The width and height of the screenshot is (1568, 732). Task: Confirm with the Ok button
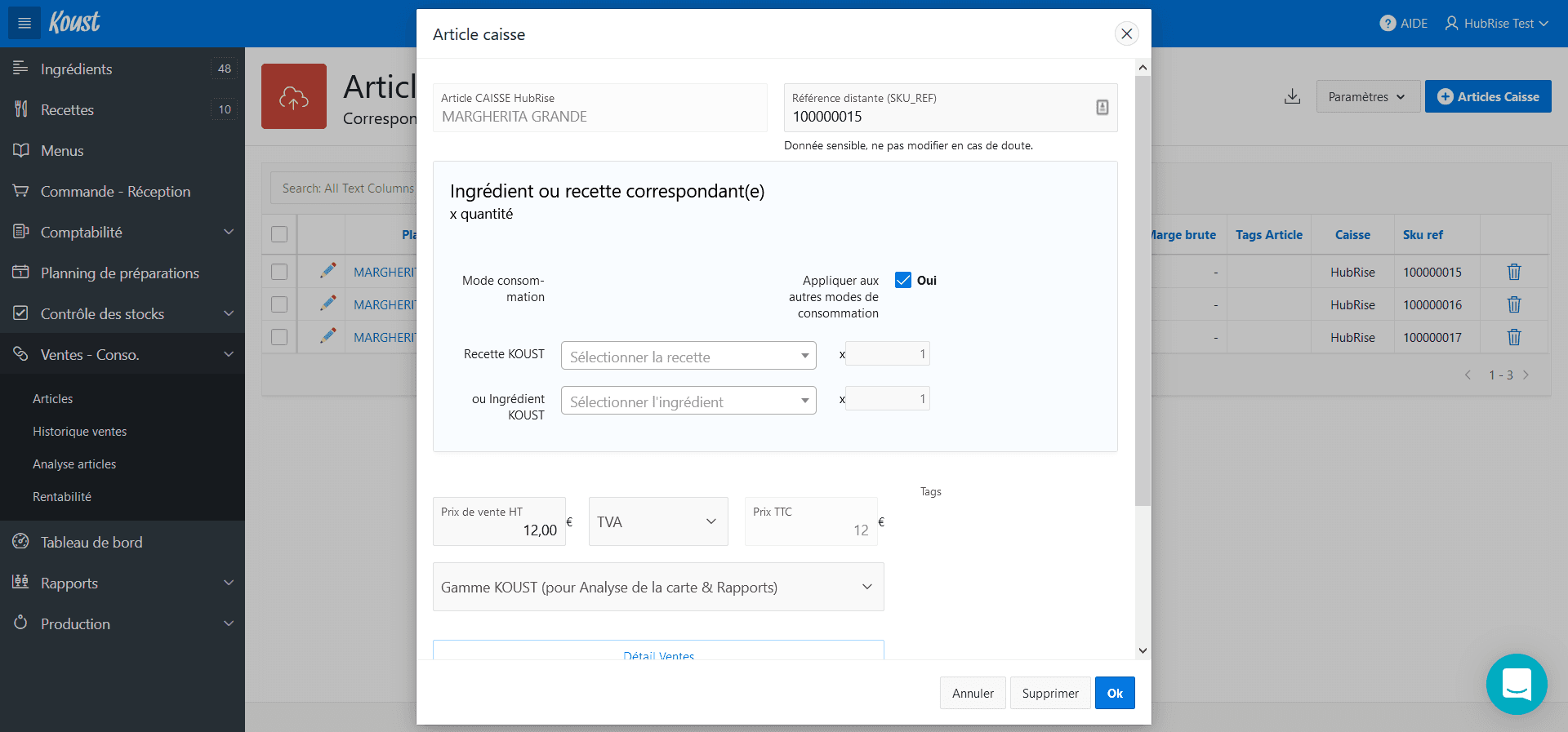click(1115, 693)
